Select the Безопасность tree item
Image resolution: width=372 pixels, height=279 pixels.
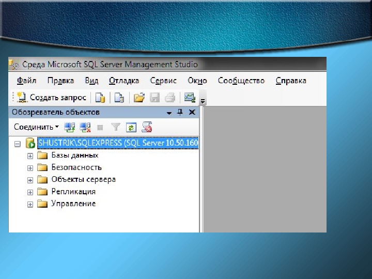click(76, 167)
